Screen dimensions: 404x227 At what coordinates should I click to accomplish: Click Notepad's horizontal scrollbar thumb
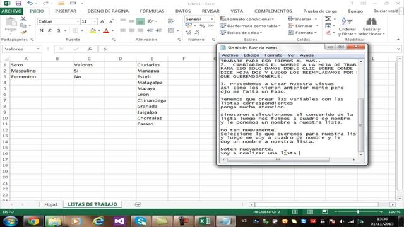[278, 160]
